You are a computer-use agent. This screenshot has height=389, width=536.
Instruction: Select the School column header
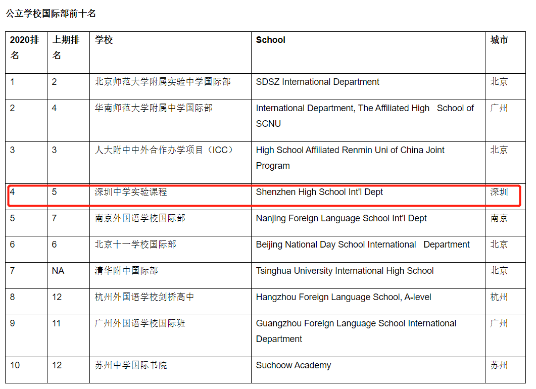click(270, 40)
